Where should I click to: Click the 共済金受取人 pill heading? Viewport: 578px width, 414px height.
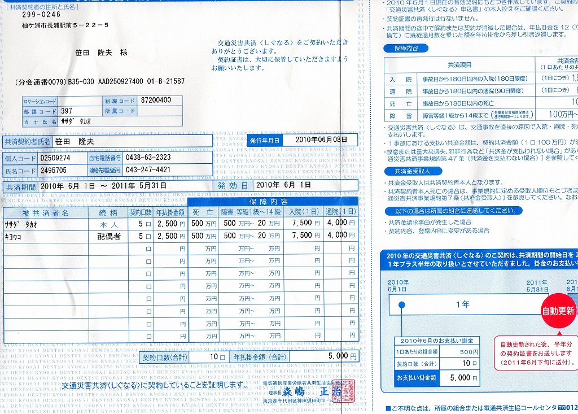coord(413,171)
